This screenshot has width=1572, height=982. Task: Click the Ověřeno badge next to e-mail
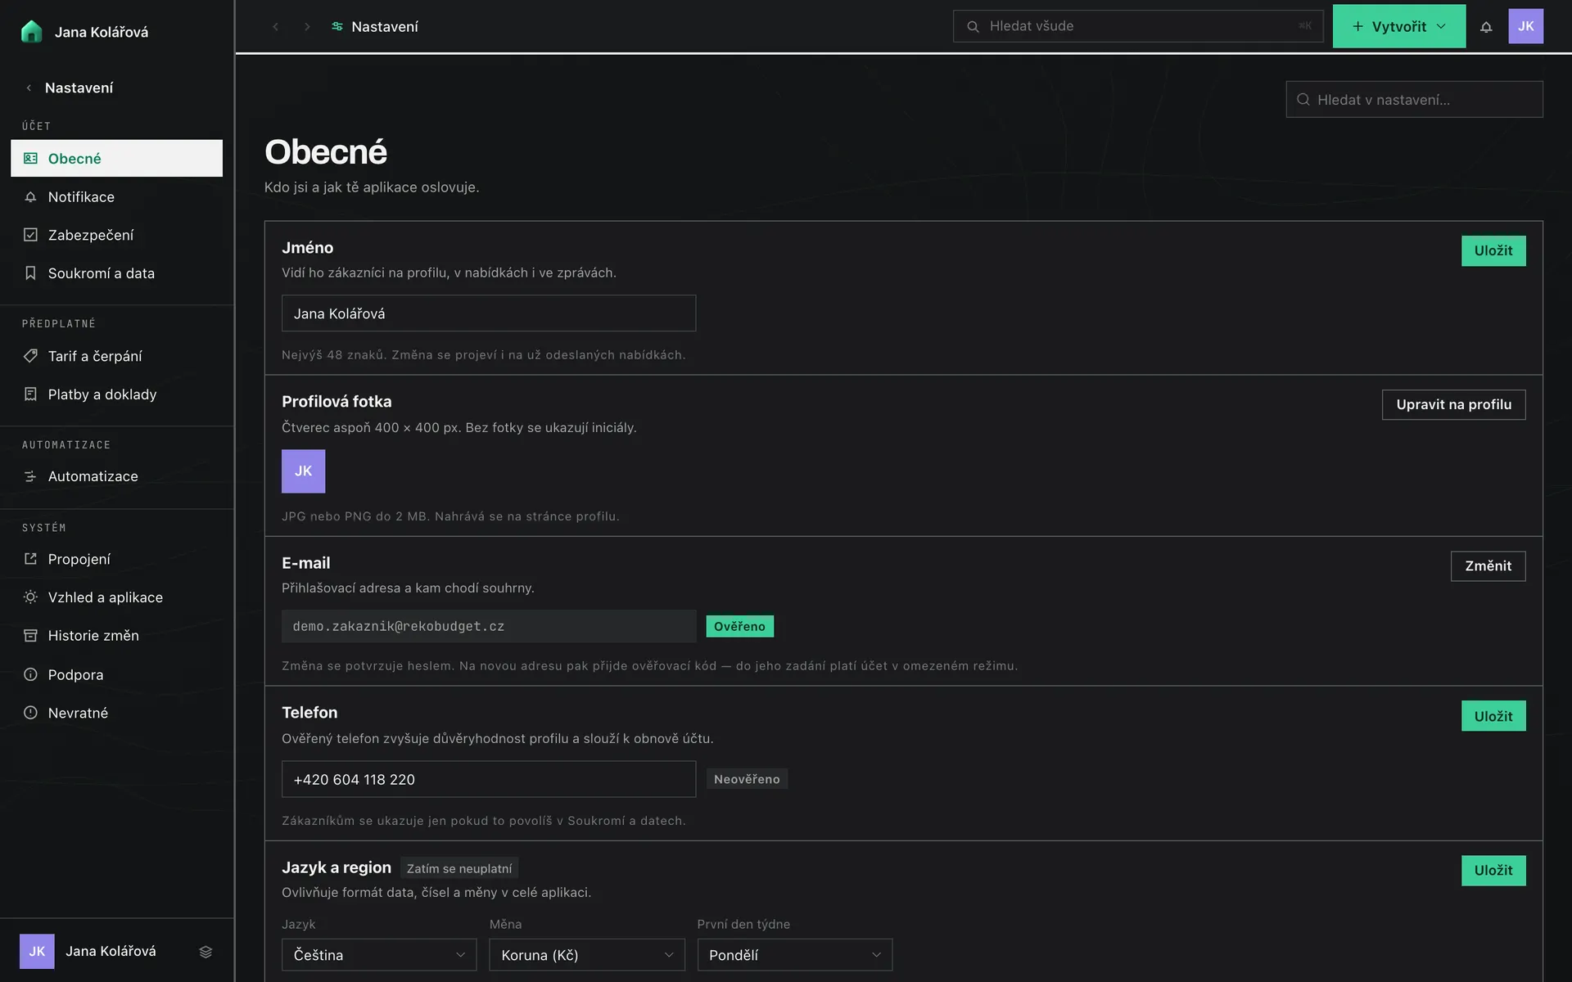(x=739, y=626)
